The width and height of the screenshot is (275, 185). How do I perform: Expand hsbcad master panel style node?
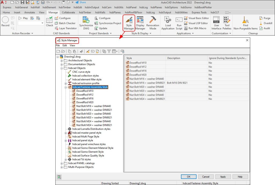(x=66, y=133)
